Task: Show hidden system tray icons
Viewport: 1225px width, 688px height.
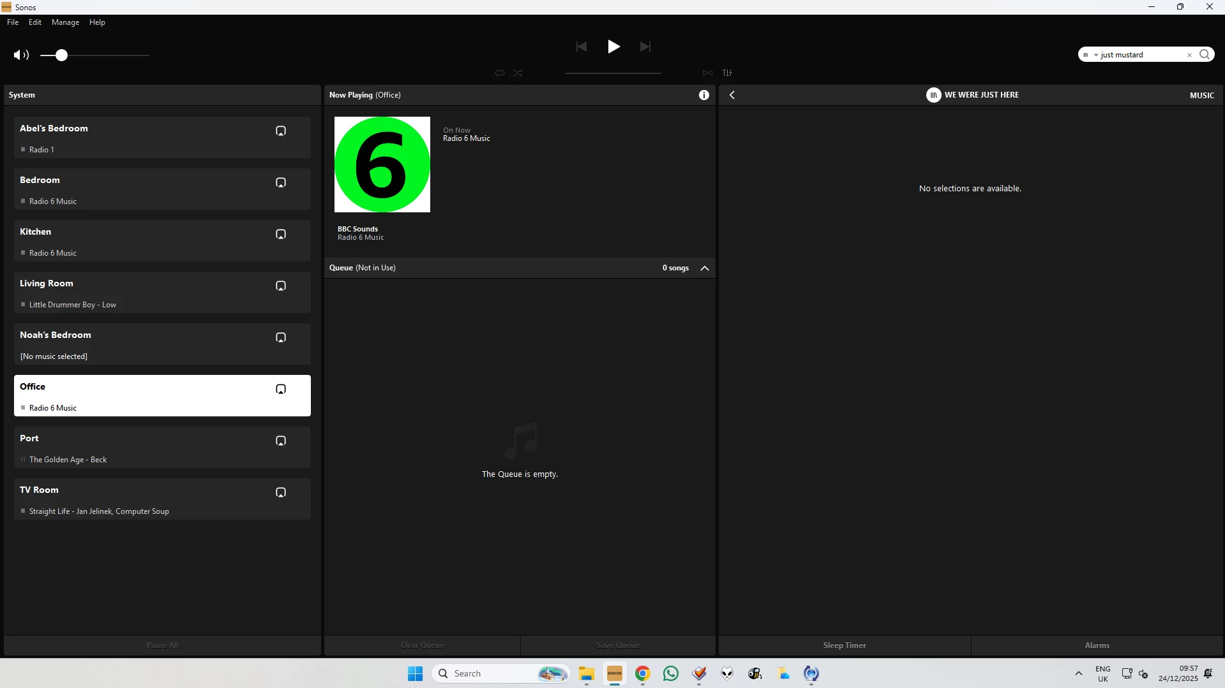Action: pos(1079,673)
